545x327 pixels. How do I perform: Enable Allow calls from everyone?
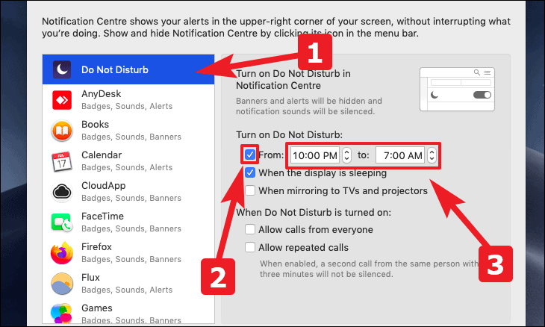(250, 229)
